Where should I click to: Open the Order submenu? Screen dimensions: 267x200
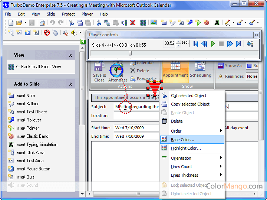coord(192,131)
